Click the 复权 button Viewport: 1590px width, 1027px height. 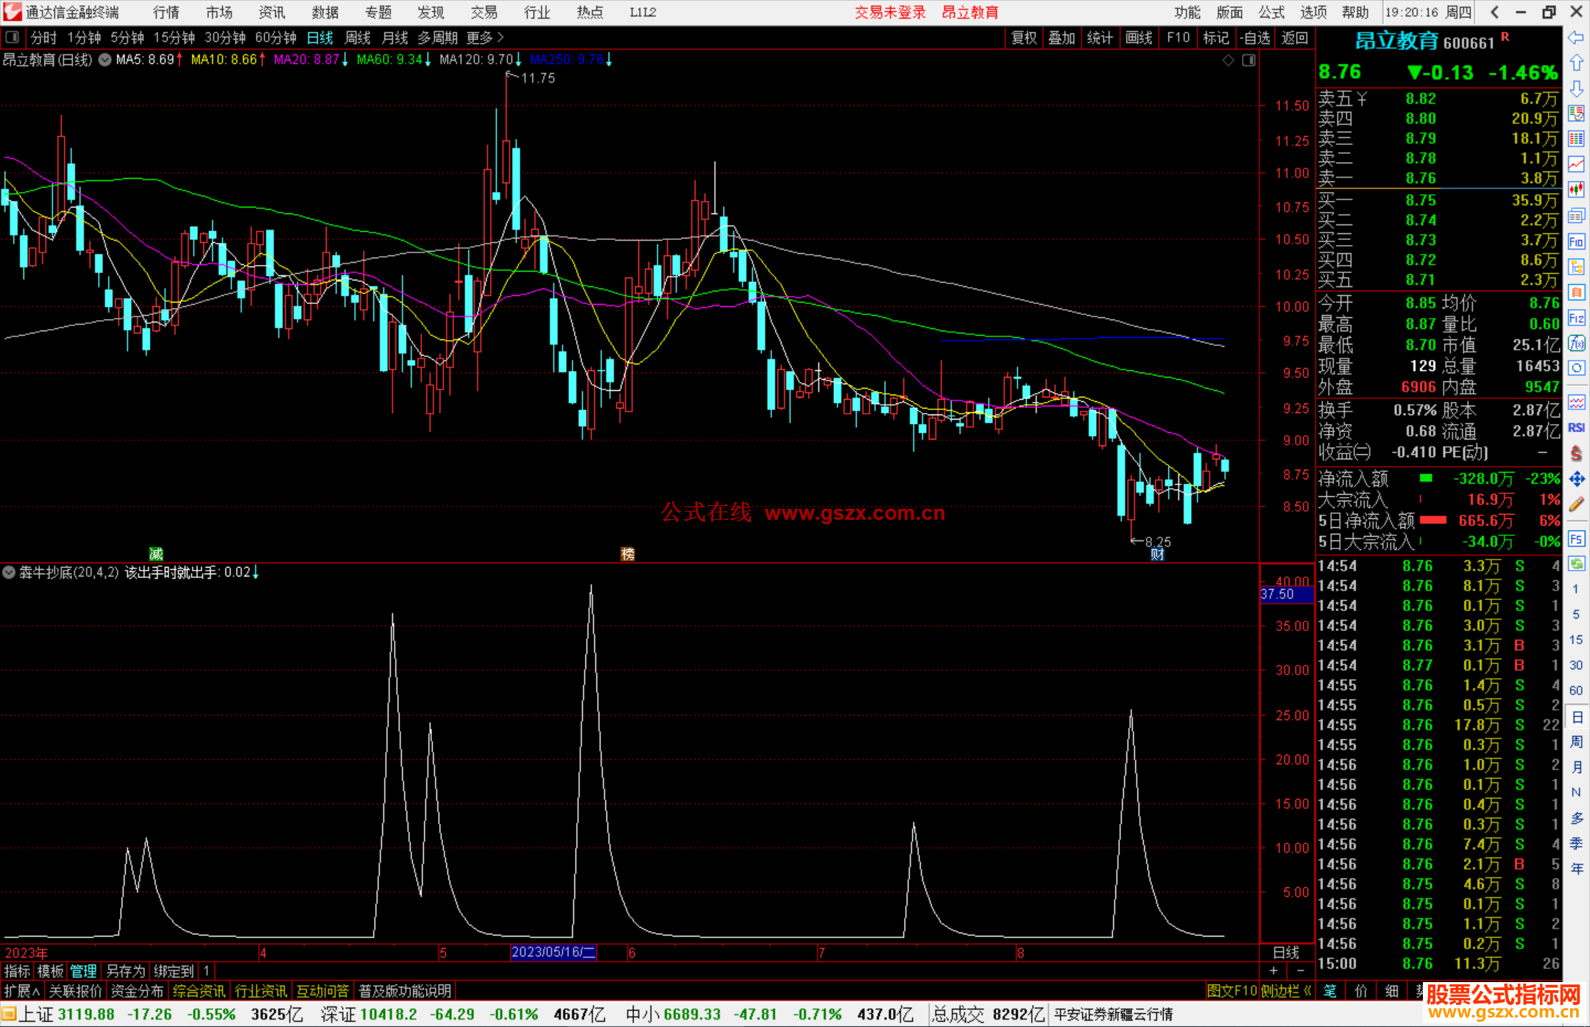1024,38
